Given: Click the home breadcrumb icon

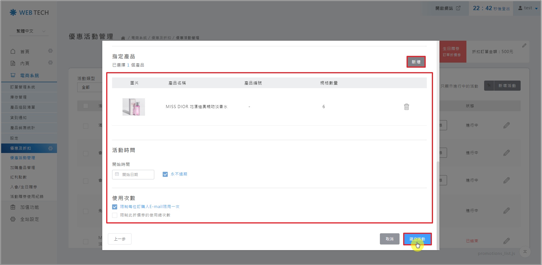Looking at the screenshot, I should click(x=123, y=38).
